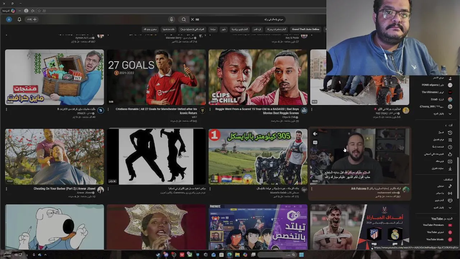Open File Explorer from the taskbar
The height and width of the screenshot is (259, 460).
point(237,255)
